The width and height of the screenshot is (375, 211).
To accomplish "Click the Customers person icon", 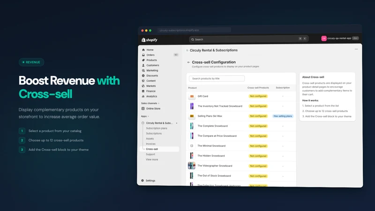I will point(143,65).
